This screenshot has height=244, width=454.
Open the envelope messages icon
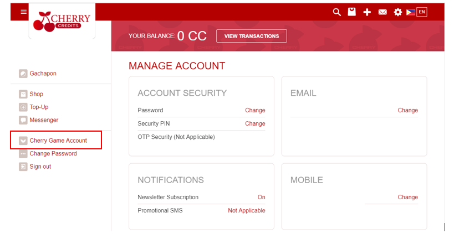[x=382, y=12]
